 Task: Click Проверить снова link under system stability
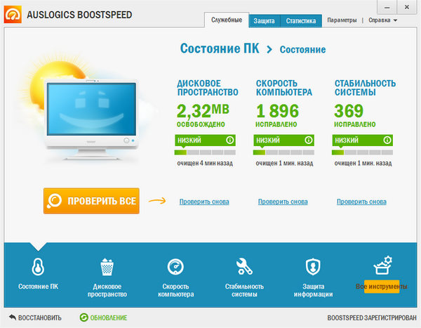[x=361, y=202]
